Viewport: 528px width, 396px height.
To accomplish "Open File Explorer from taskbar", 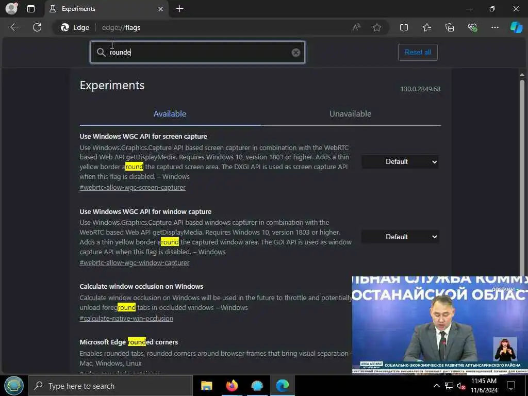I will click(x=206, y=386).
